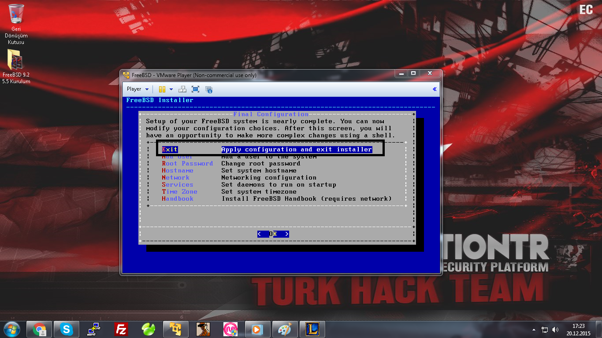This screenshot has width=602, height=338.
Task: Select the Time Zone menu entry
Action: pyautogui.click(x=179, y=191)
